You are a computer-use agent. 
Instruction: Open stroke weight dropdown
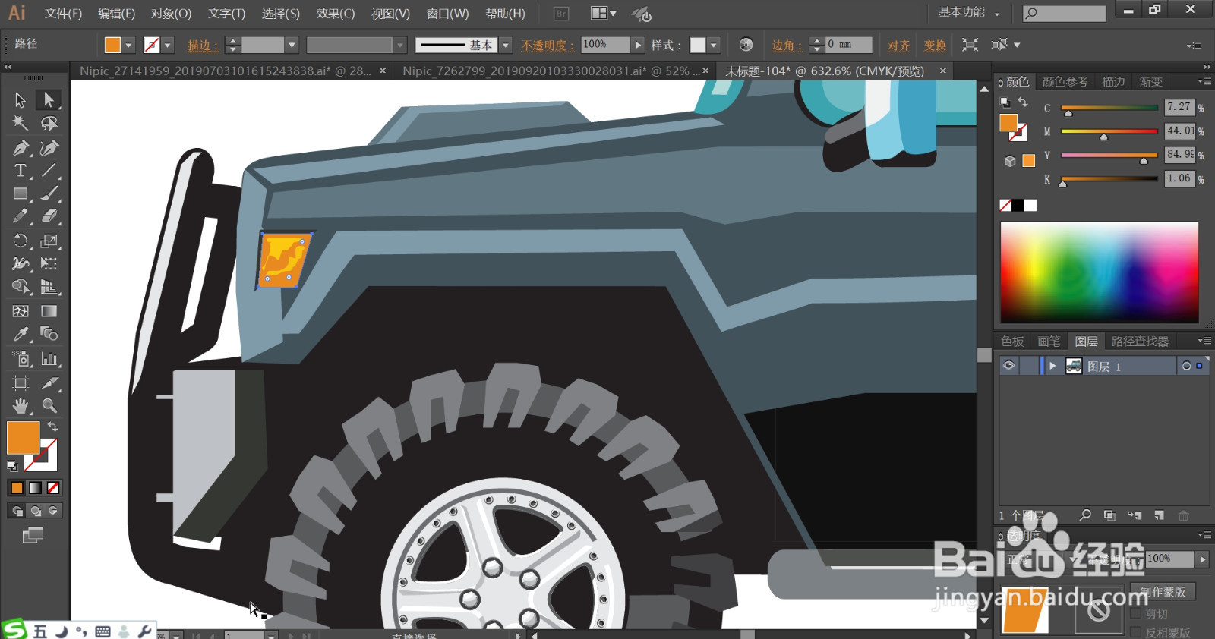click(291, 46)
